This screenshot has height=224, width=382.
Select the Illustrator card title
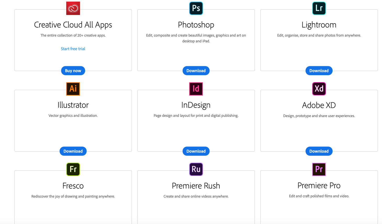[73, 105]
